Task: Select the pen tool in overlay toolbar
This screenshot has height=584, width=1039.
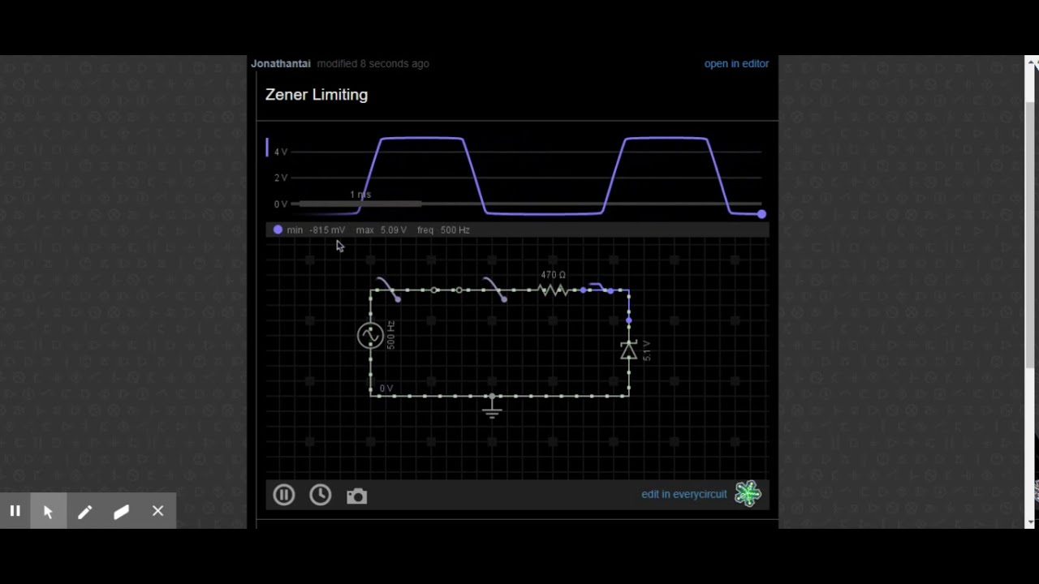Action: [x=85, y=511]
